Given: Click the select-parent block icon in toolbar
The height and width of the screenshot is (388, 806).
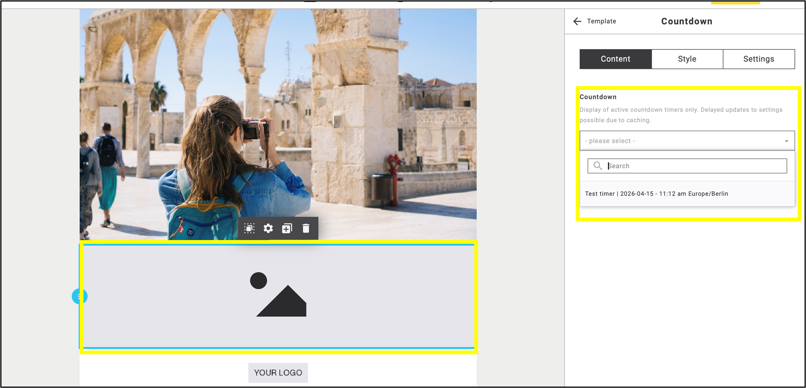Looking at the screenshot, I should coord(249,228).
